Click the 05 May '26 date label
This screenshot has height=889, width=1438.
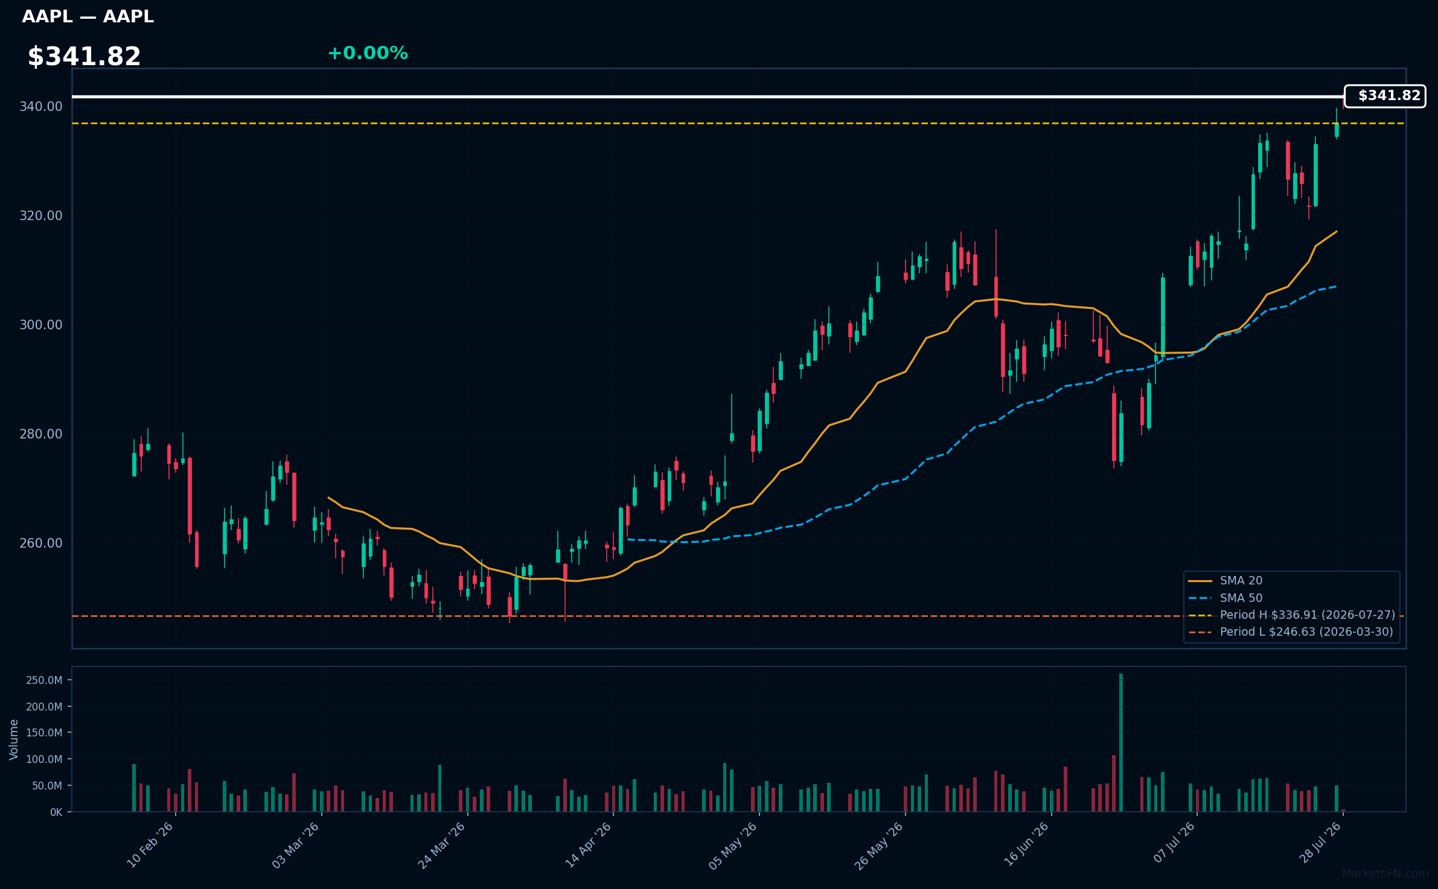click(733, 845)
